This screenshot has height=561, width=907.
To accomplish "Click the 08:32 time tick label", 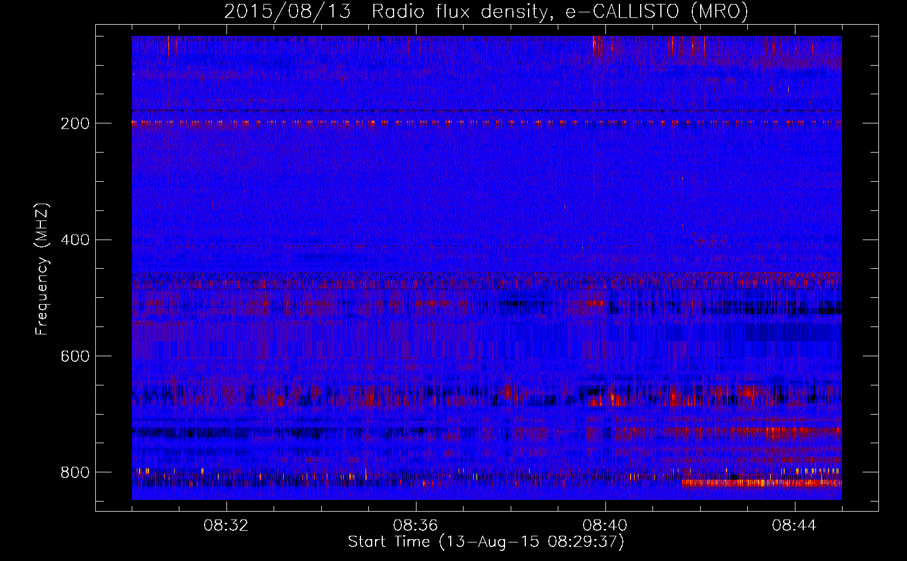I will click(226, 526).
